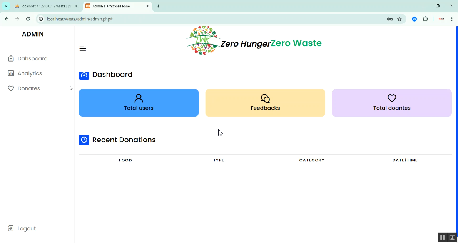Open the password key icon in address bar
458x243 pixels.
(x=389, y=19)
